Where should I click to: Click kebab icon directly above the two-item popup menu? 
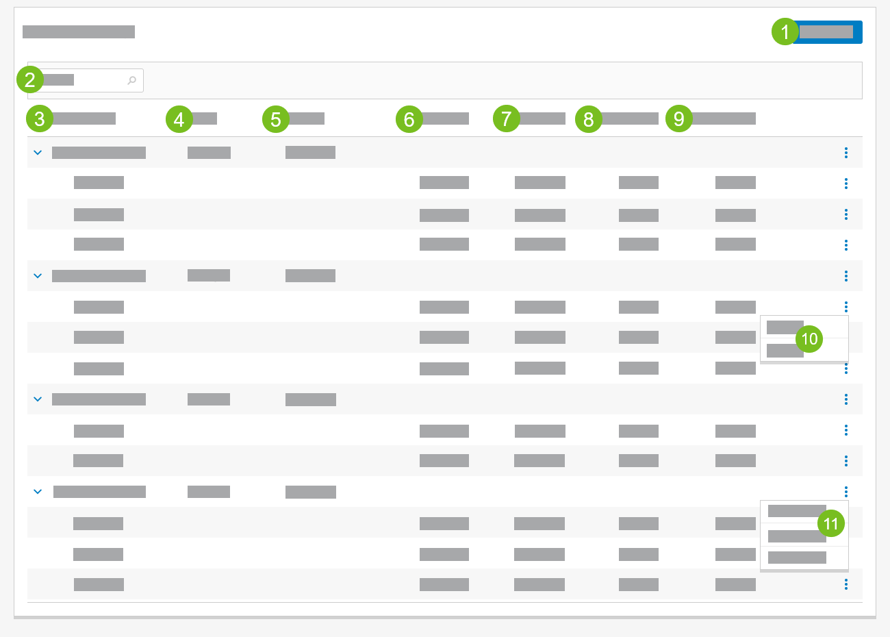(x=846, y=307)
